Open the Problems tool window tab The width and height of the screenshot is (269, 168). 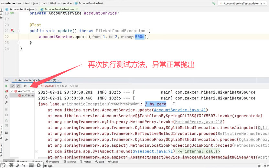click(52, 162)
